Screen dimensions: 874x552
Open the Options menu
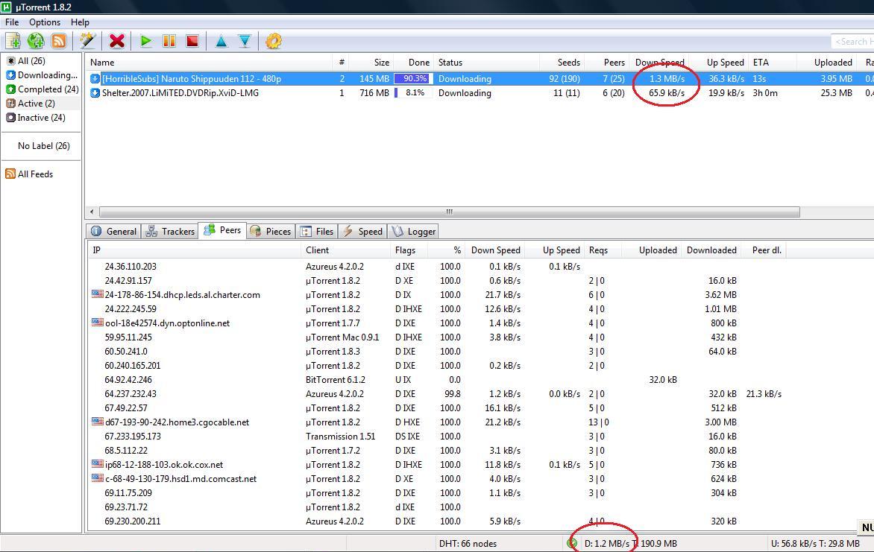[45, 22]
